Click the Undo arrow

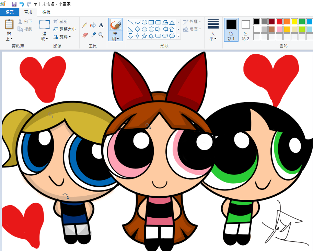tap(22, 4)
